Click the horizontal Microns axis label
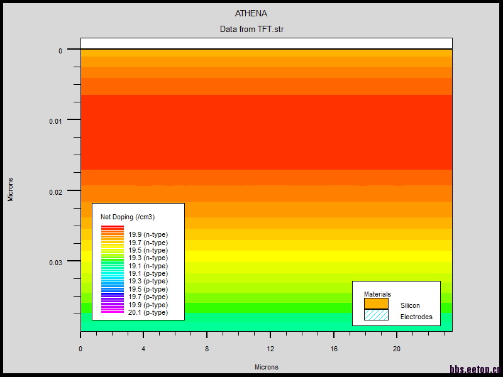The width and height of the screenshot is (503, 377). [266, 367]
